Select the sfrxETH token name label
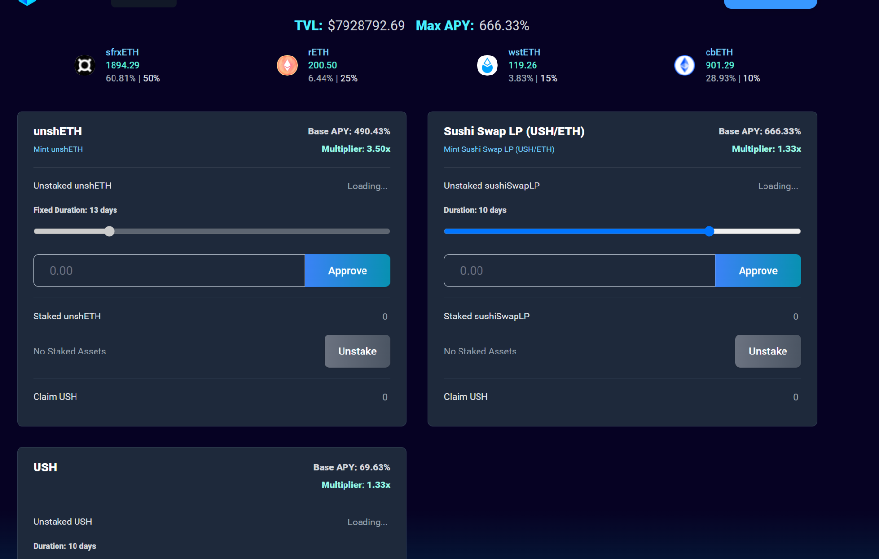This screenshot has height=559, width=879. [122, 52]
